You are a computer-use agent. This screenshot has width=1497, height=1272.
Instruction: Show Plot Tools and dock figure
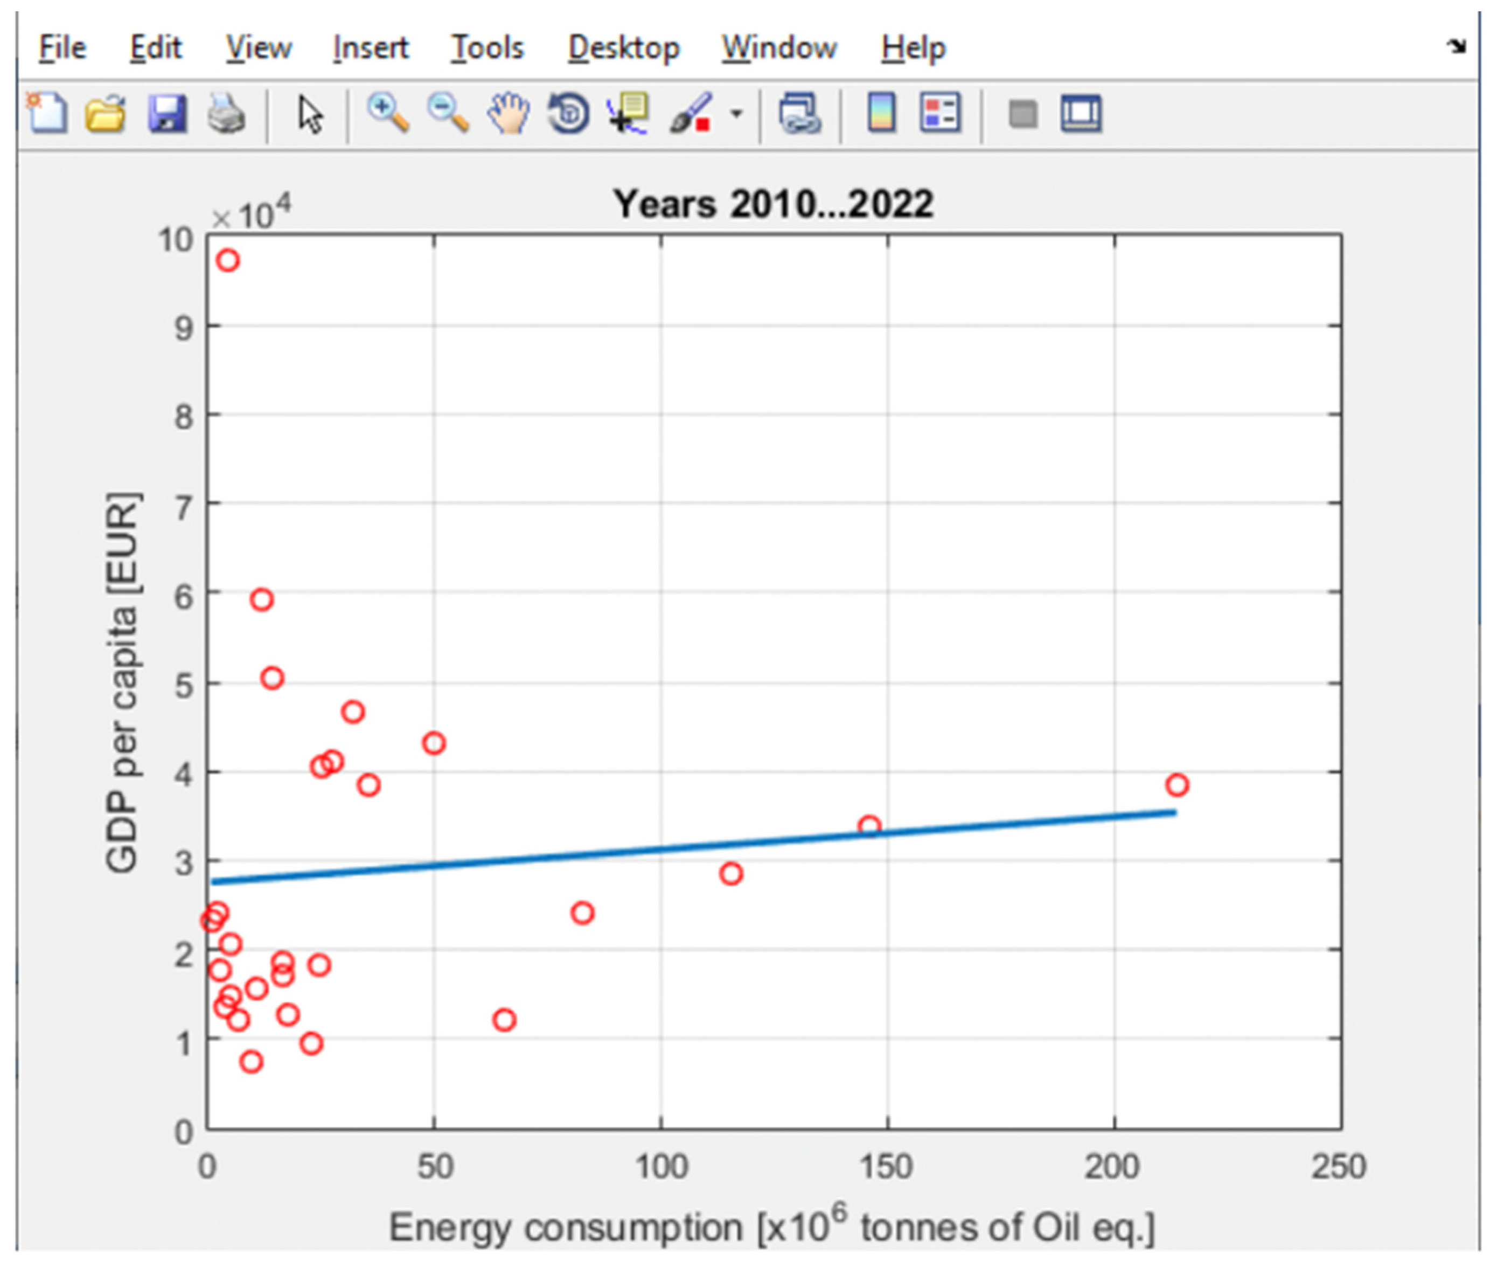pyautogui.click(x=1081, y=113)
